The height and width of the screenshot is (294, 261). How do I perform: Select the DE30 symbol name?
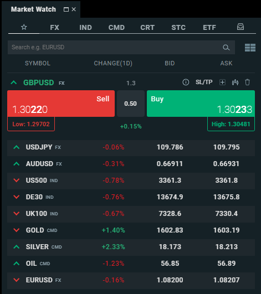point(34,197)
